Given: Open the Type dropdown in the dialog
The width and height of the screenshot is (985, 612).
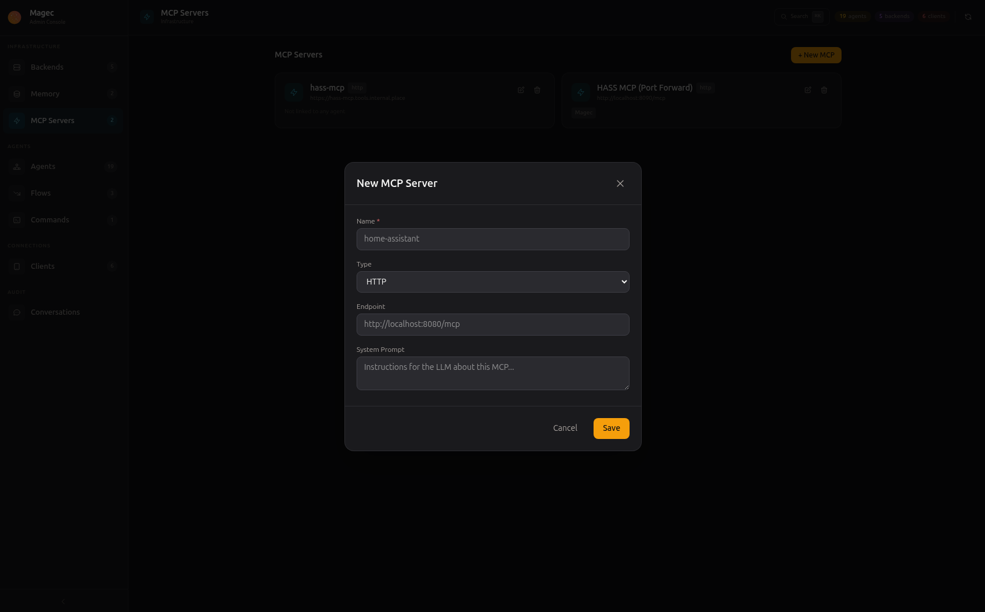Looking at the screenshot, I should coord(492,282).
